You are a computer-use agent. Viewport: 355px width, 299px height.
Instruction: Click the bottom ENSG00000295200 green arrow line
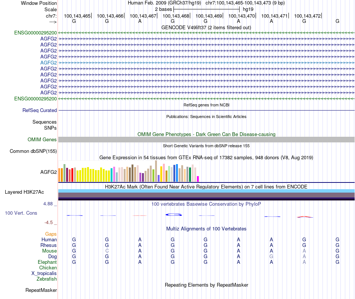click(206, 99)
